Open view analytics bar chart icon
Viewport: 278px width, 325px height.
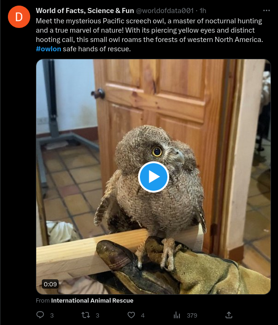point(177,315)
